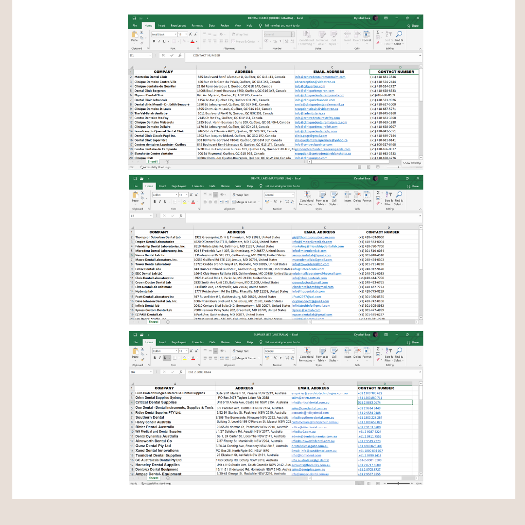Click Save icon in the Quebec Canada title bar
The height and width of the screenshot is (525, 525).
(134, 18)
